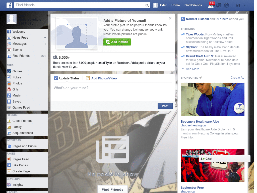Open September Free ad title link

pos(192,188)
